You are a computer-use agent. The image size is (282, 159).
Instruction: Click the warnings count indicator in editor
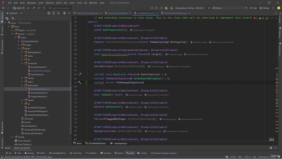[261, 18]
